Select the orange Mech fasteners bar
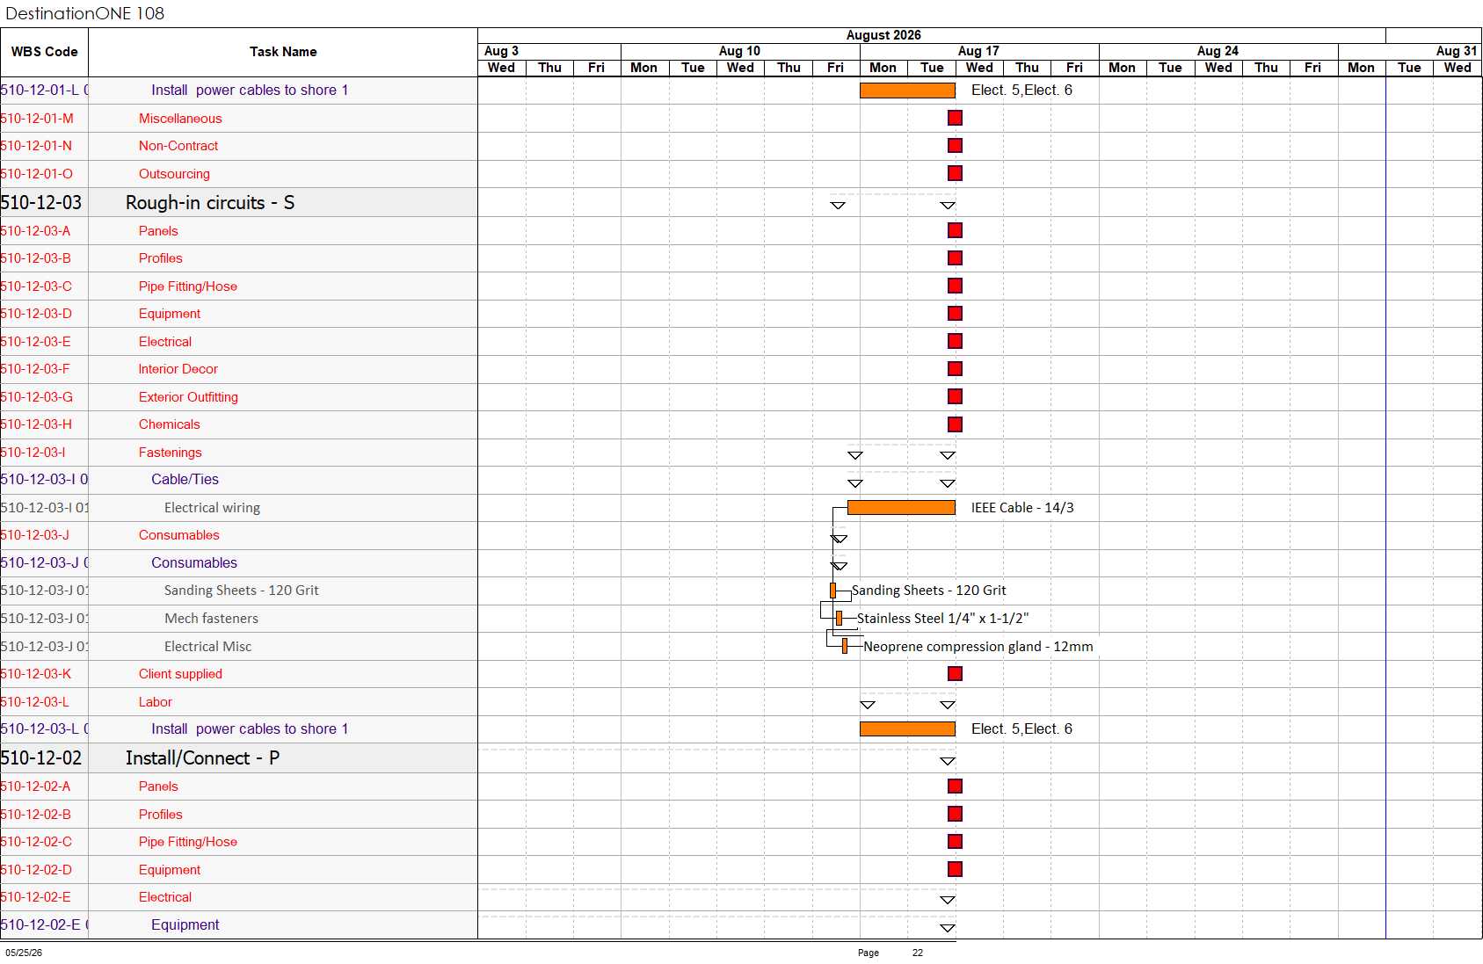The width and height of the screenshot is (1483, 964). click(x=839, y=619)
